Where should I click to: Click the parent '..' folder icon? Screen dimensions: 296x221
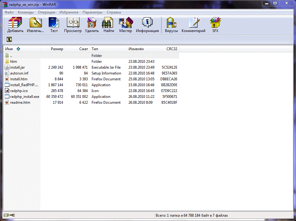click(x=7, y=56)
